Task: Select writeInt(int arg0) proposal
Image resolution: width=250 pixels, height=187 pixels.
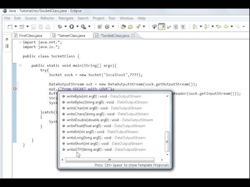Action: tap(112, 132)
